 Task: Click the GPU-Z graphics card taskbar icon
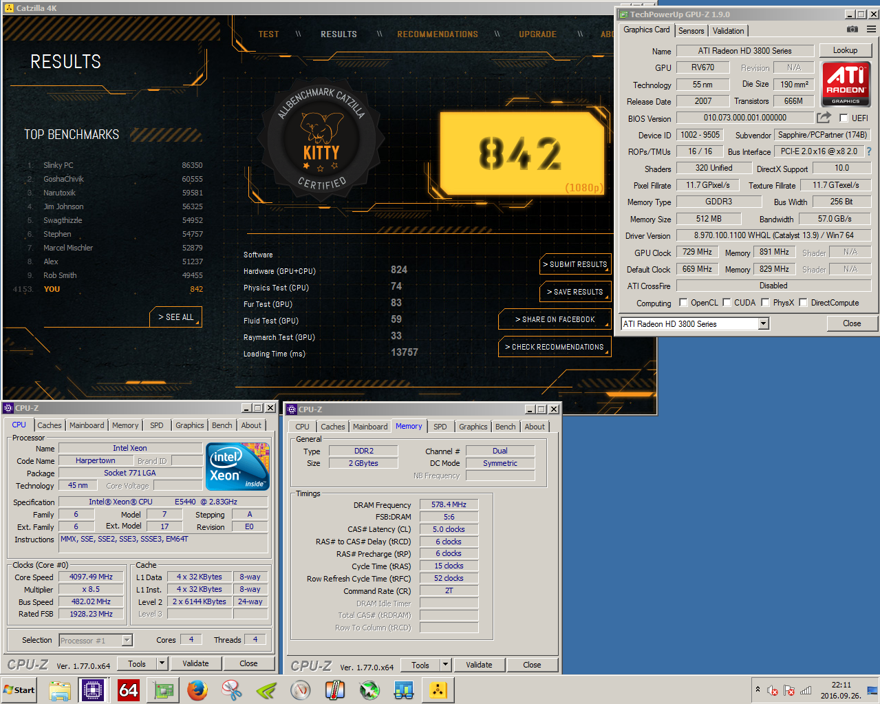pos(163,690)
